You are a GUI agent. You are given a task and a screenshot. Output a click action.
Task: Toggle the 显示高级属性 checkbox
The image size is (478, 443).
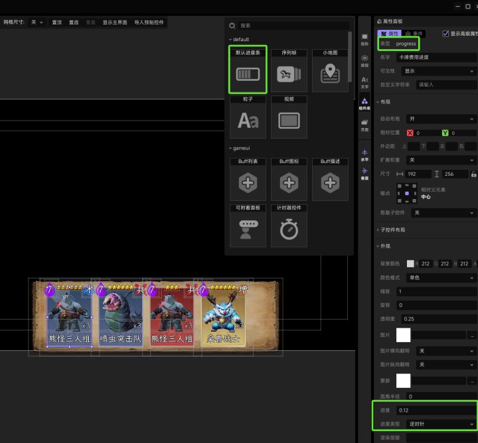[x=445, y=33]
